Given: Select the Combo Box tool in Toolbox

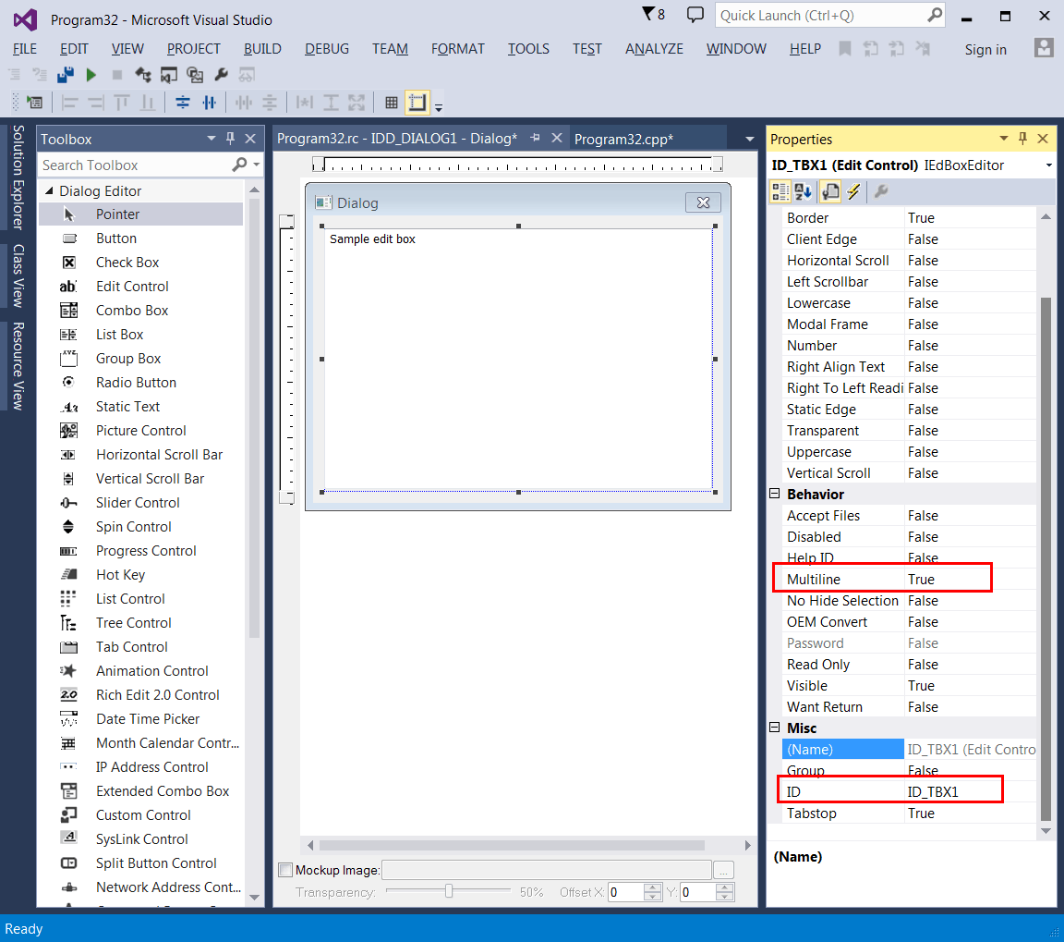Looking at the screenshot, I should tap(140, 311).
